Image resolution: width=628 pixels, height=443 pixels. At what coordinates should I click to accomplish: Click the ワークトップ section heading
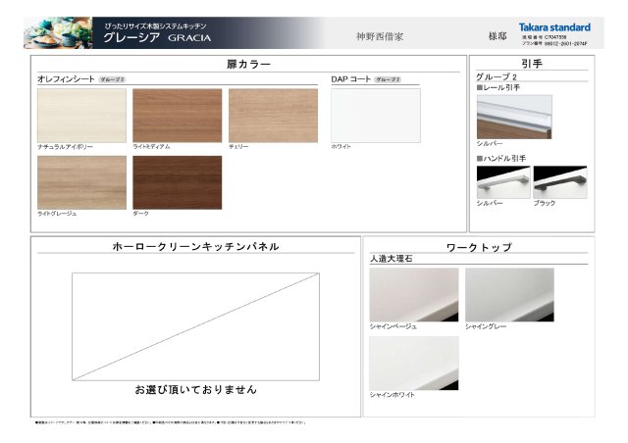[479, 247]
